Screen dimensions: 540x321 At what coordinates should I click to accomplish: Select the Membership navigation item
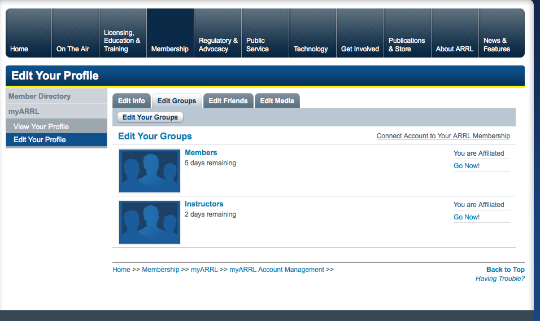coord(170,33)
